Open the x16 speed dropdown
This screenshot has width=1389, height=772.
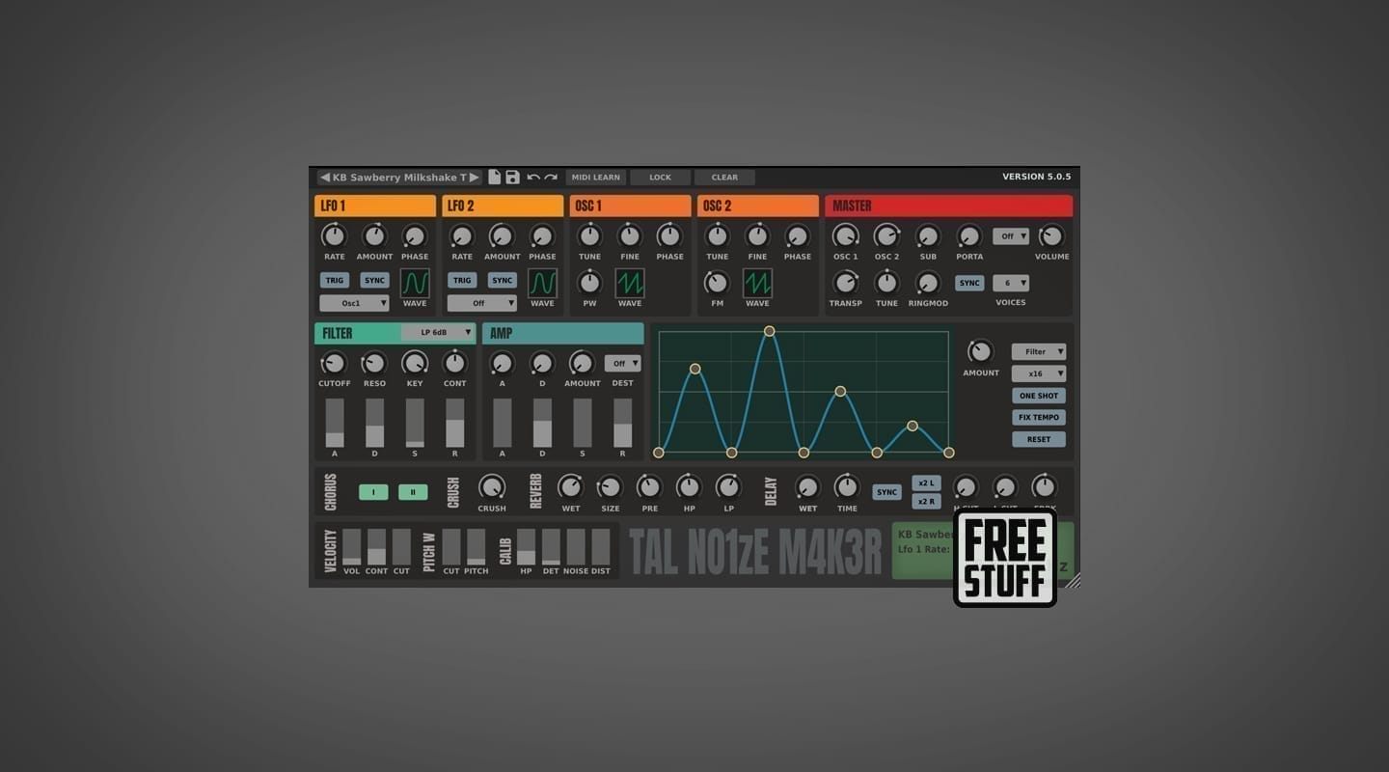click(1039, 373)
